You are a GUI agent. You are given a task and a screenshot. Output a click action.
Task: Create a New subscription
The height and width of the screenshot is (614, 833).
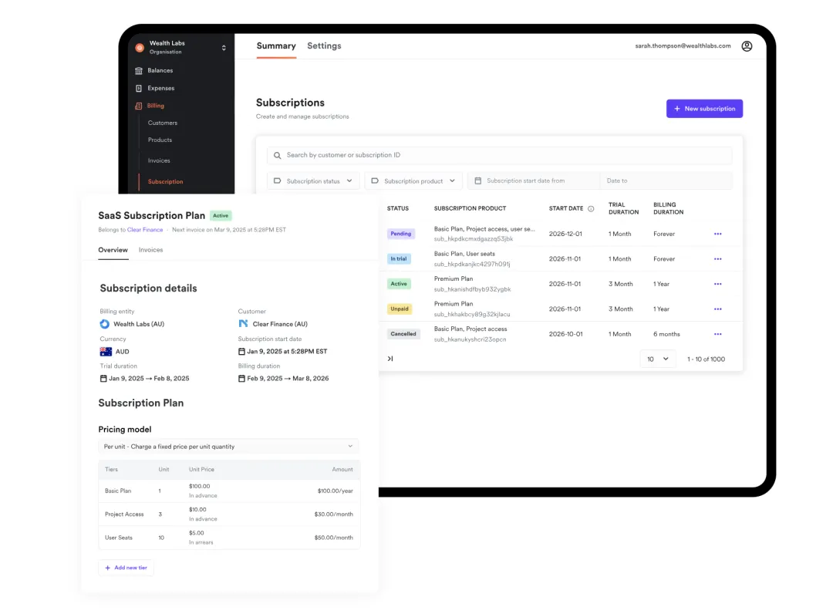click(x=704, y=108)
